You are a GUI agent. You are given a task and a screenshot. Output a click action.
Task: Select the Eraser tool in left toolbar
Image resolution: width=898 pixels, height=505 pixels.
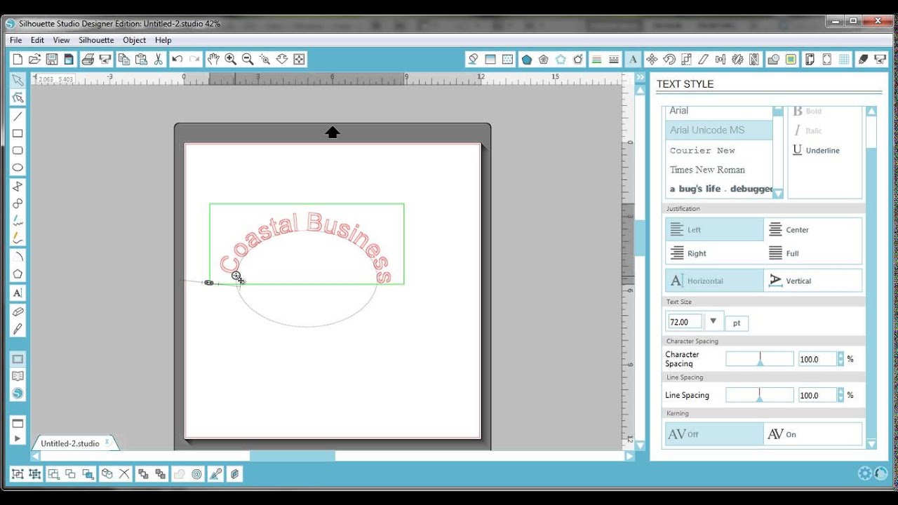(x=18, y=311)
